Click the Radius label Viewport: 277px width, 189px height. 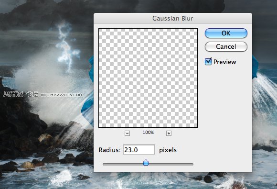pyautogui.click(x=109, y=150)
